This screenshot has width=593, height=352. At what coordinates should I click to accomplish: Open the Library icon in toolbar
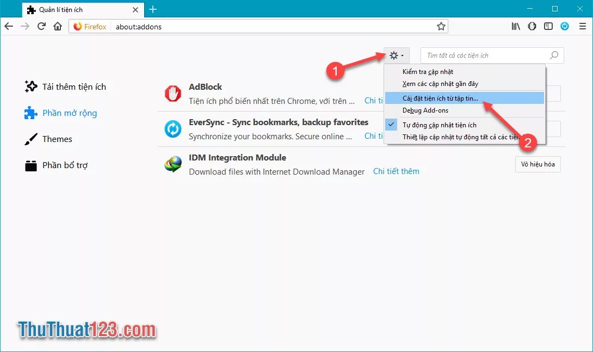[516, 27]
